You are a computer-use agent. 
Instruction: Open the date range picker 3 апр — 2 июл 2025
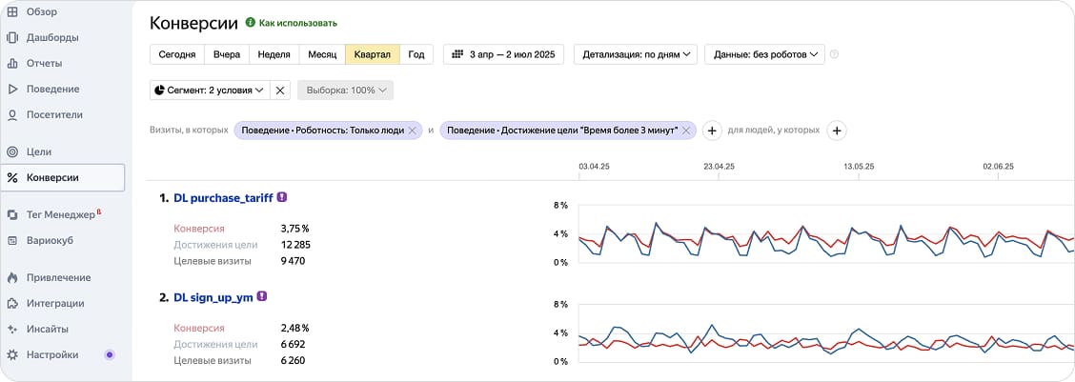pos(504,54)
